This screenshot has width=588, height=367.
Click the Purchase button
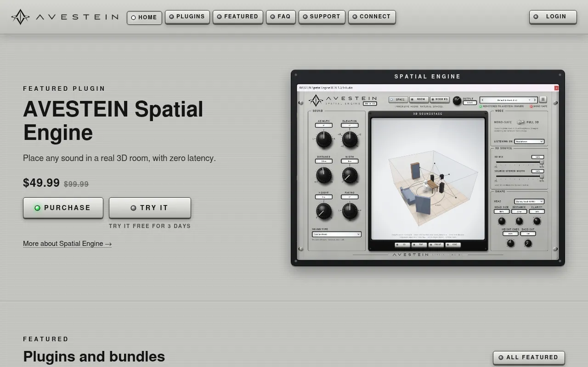tap(63, 208)
